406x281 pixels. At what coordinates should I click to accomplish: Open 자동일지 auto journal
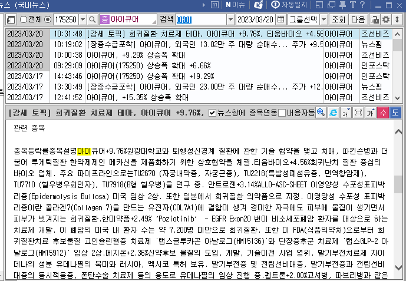coord(289,5)
